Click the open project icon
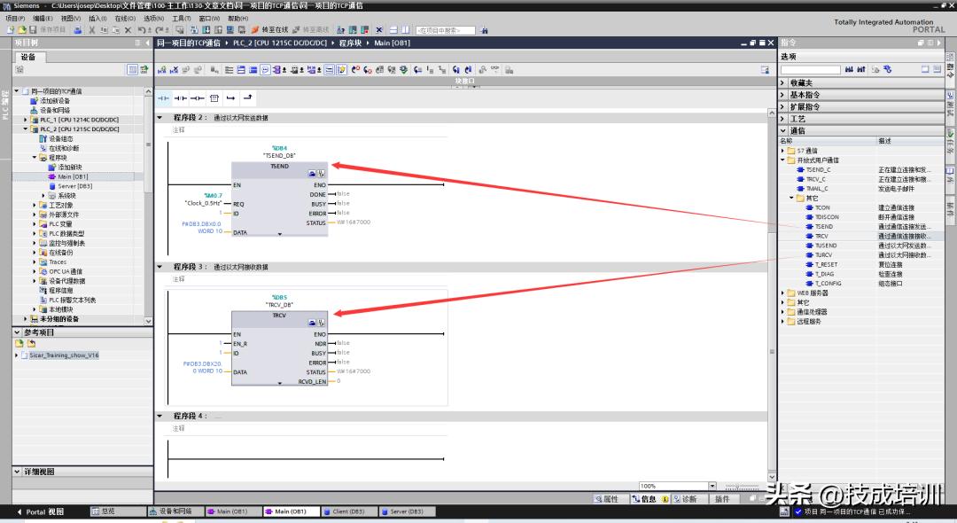This screenshot has width=957, height=523. (21, 29)
